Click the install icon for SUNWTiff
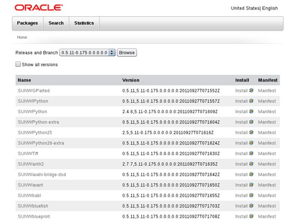Screen dimensions: 298x222 coord(251,154)
